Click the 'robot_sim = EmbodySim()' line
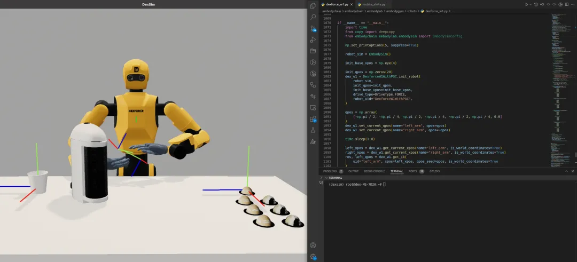Viewport: 577px width, 262px height. (368, 54)
